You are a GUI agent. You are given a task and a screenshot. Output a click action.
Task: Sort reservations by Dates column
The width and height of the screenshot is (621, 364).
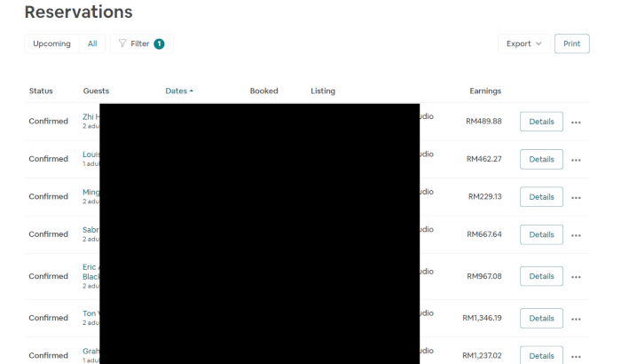click(178, 91)
